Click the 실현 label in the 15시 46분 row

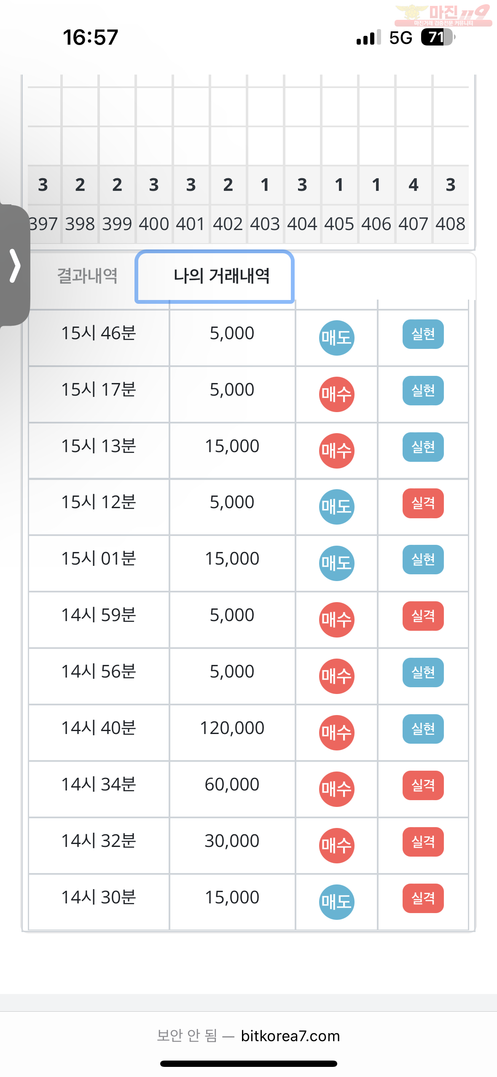(423, 334)
